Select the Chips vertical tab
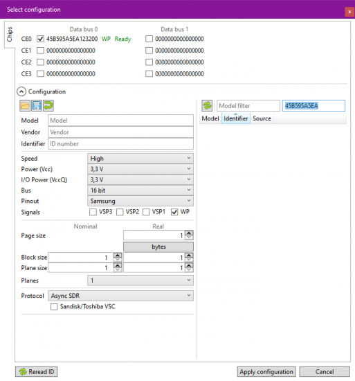The width and height of the screenshot is (355, 381). click(x=10, y=34)
